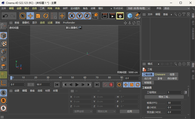This screenshot has height=119, width=195.
Task: Click the 工程缩放 value field
Action: click(175, 92)
